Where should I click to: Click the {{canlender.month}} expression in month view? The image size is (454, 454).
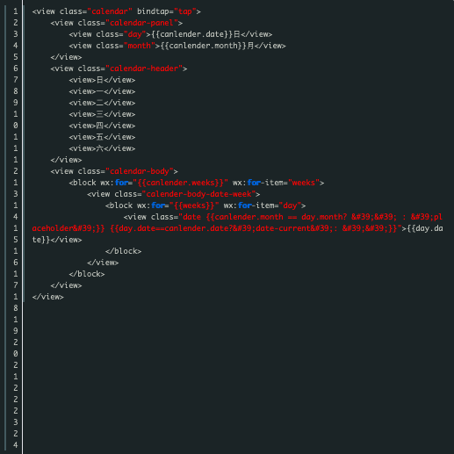pyautogui.click(x=203, y=46)
